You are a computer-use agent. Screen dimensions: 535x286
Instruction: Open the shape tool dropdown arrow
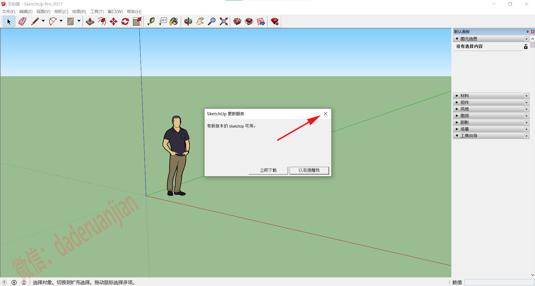tap(79, 21)
